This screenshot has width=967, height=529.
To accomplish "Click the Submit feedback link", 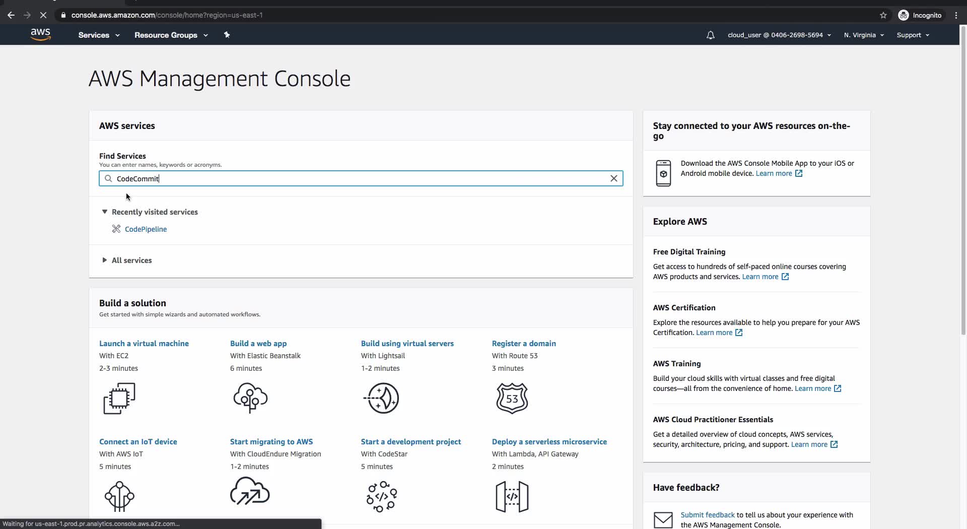I will pyautogui.click(x=707, y=515).
